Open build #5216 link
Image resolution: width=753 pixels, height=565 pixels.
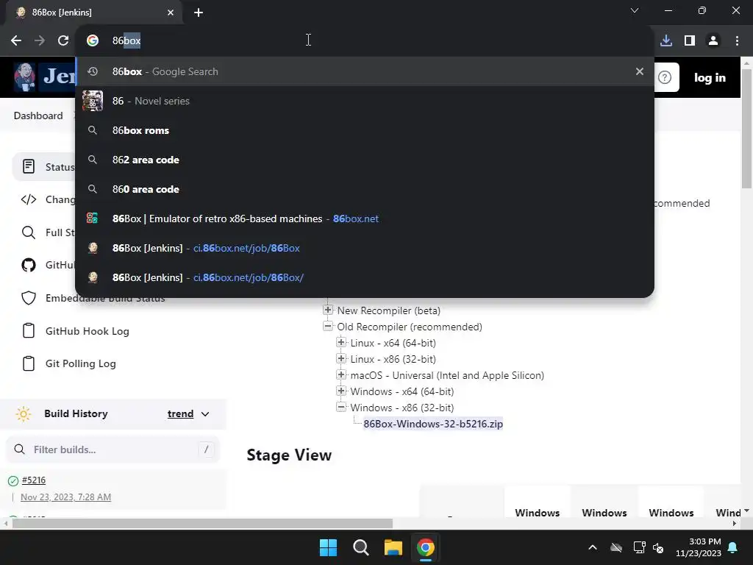click(34, 480)
